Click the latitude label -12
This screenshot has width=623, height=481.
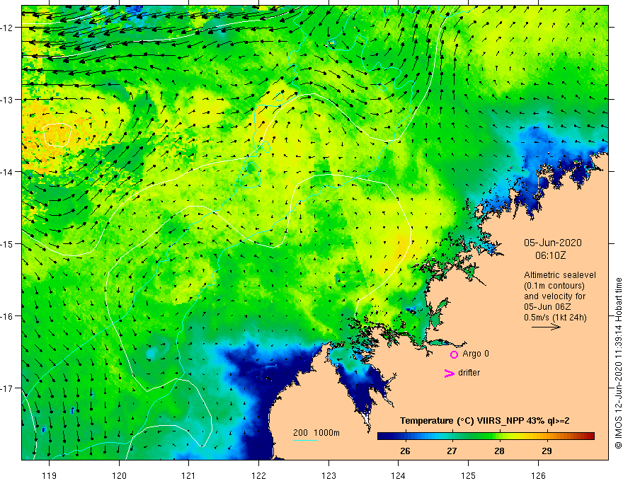tap(8, 28)
